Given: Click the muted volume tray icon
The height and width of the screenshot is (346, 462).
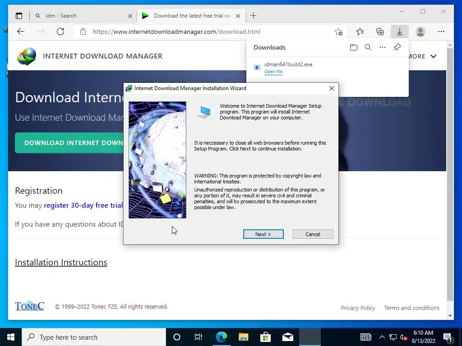Looking at the screenshot, I should click(404, 337).
